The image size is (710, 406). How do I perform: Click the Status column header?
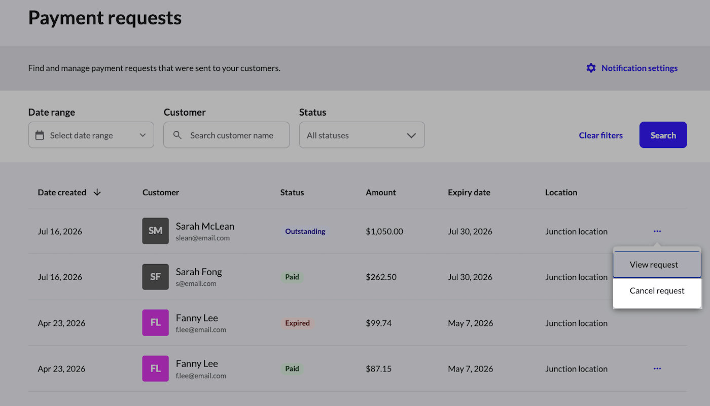click(292, 193)
